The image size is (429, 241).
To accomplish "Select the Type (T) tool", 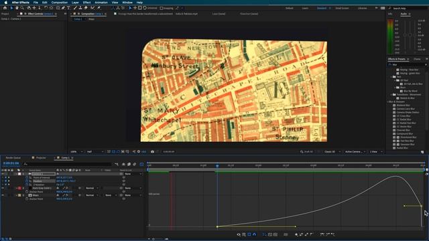I will point(68,8).
